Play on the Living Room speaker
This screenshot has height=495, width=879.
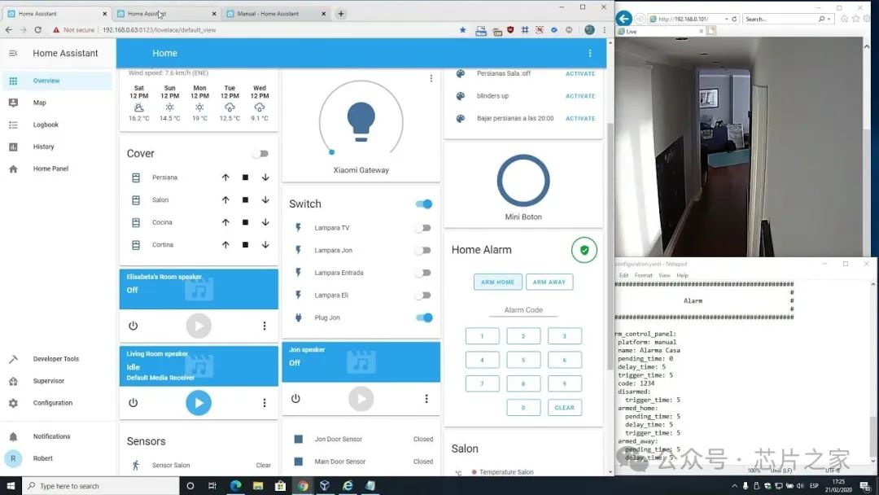(x=199, y=402)
